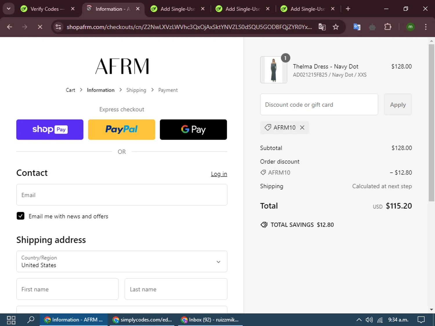Screen dimensions: 435x326
Task: Click the $115.20 total amount
Action: point(399,206)
